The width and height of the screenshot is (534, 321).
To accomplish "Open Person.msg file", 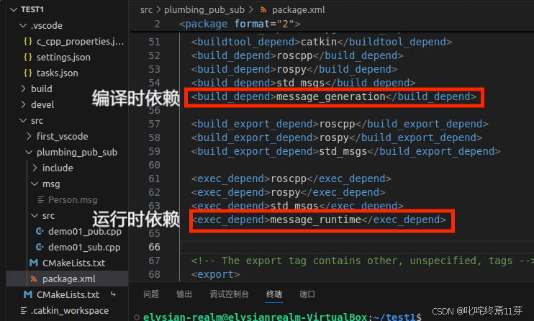I will pyautogui.click(x=73, y=199).
